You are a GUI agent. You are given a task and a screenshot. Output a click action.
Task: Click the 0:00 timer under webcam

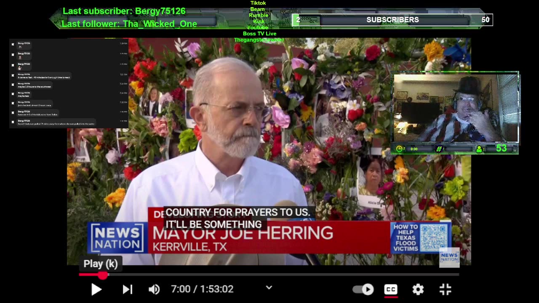(414, 149)
